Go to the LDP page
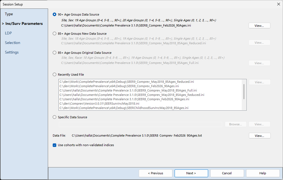This screenshot has width=283, height=180. pyautogui.click(x=8, y=33)
